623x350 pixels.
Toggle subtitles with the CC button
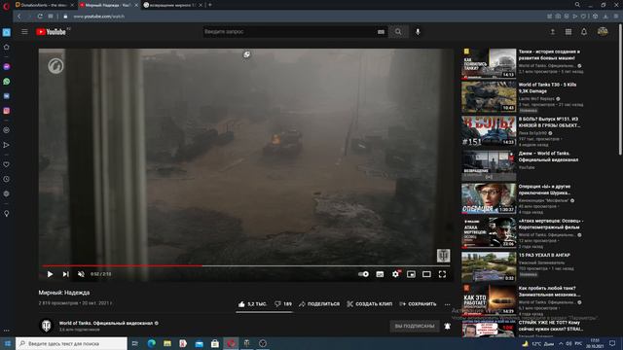click(380, 274)
